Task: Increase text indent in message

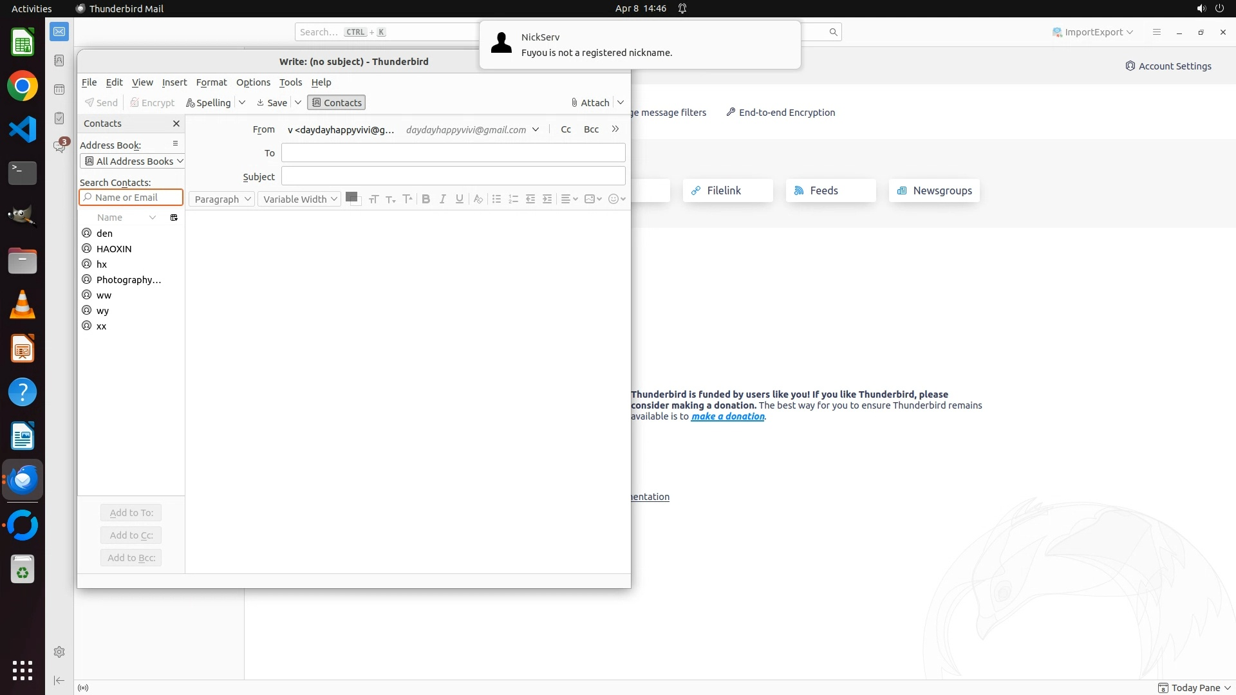Action: [x=547, y=199]
